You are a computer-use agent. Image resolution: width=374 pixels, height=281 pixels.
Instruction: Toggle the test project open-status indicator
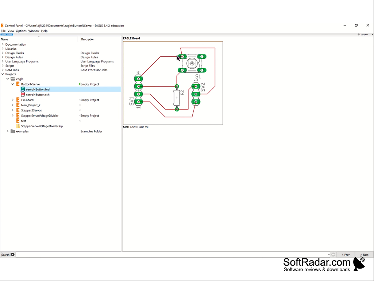tap(80, 121)
